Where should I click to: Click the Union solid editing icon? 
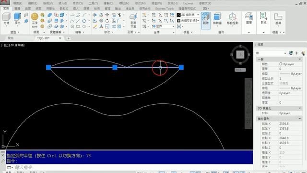pos(49,15)
